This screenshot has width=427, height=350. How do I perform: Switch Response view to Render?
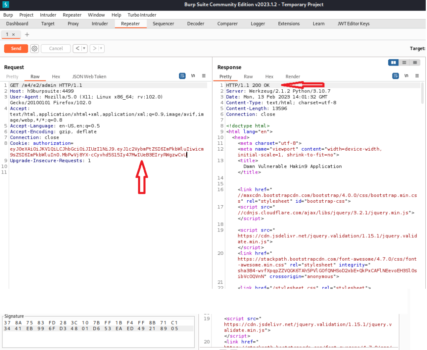pyautogui.click(x=293, y=76)
